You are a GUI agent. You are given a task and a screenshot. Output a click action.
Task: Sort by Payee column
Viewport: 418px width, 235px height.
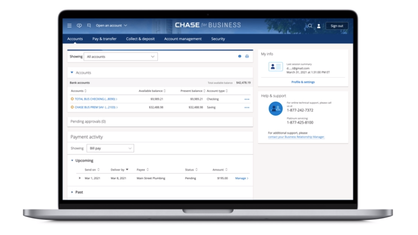[x=143, y=170]
